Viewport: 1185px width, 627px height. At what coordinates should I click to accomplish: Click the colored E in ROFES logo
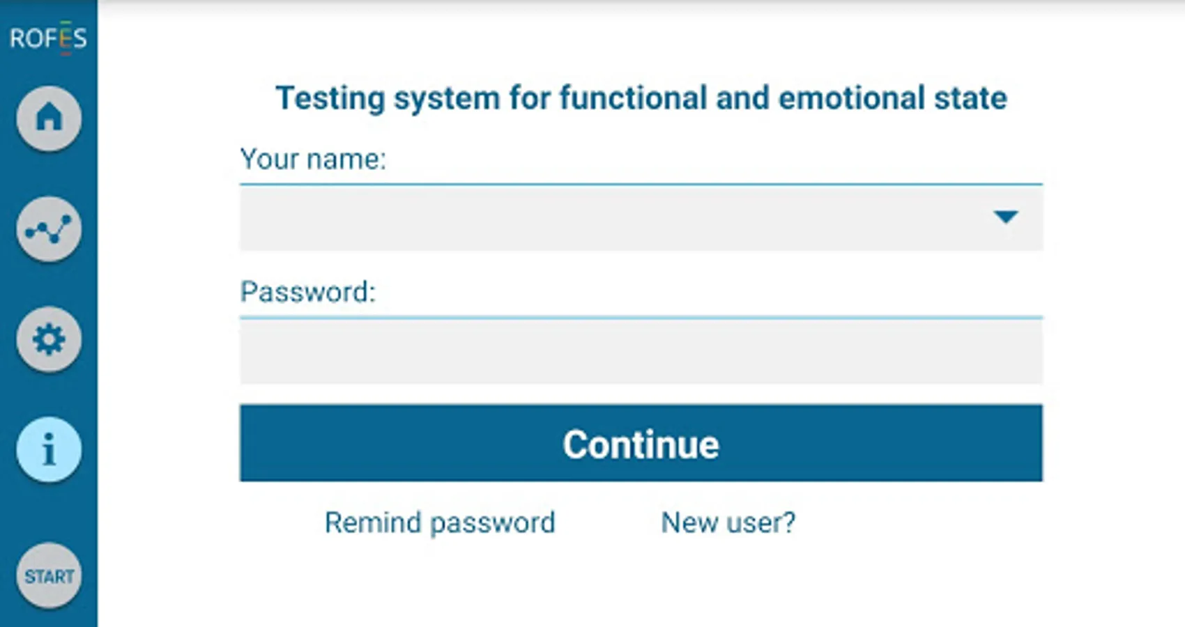[x=64, y=38]
